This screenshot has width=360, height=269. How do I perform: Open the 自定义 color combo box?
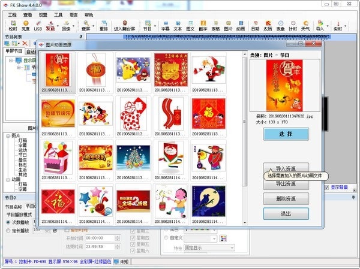tap(200, 238)
